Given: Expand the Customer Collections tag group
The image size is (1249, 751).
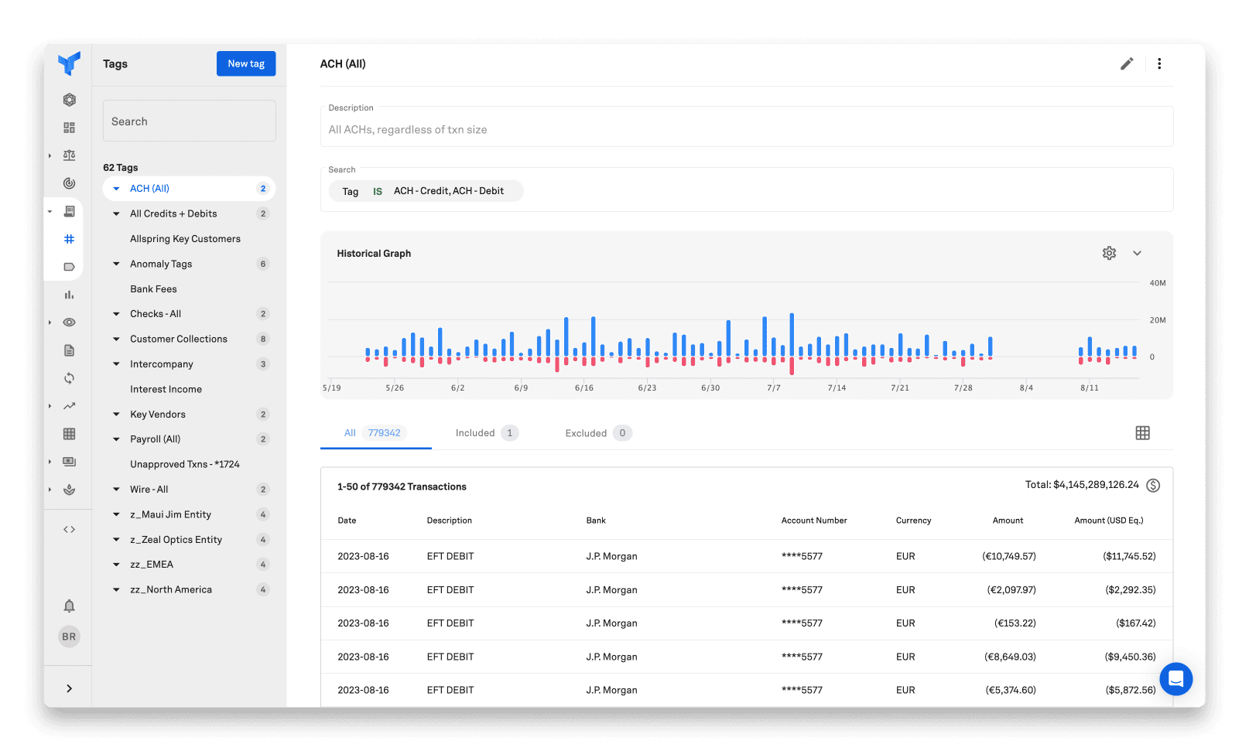Looking at the screenshot, I should (x=116, y=340).
